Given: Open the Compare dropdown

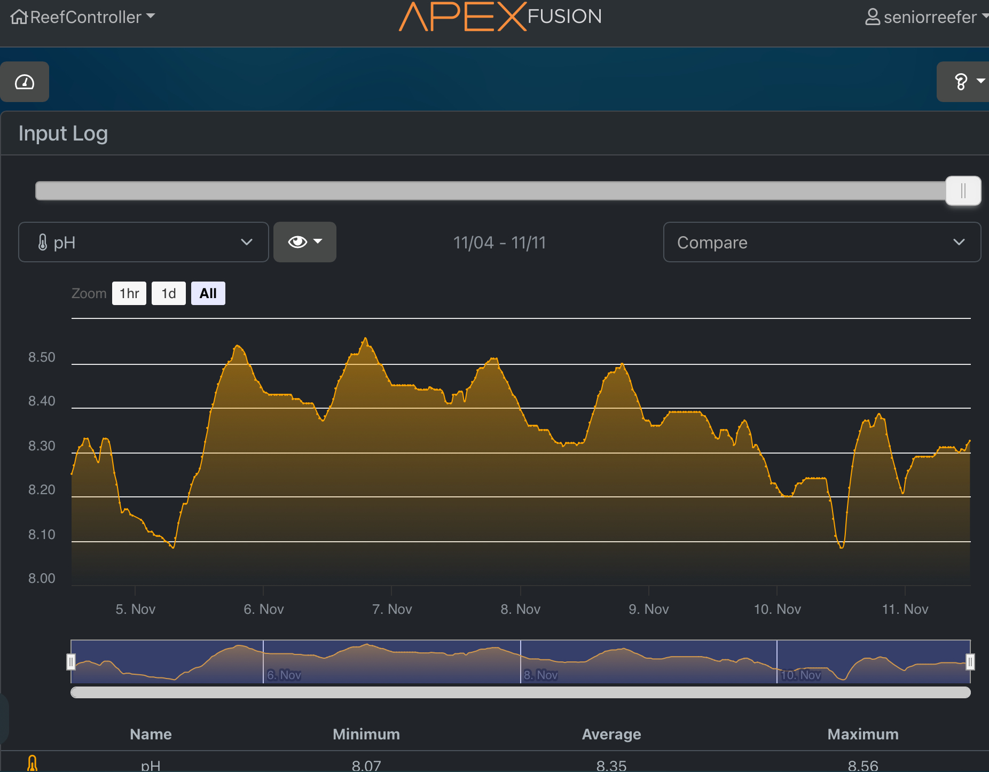Looking at the screenshot, I should pyautogui.click(x=821, y=243).
